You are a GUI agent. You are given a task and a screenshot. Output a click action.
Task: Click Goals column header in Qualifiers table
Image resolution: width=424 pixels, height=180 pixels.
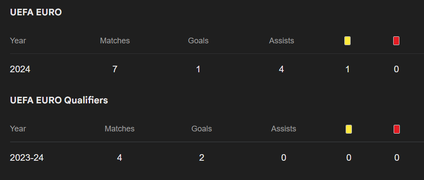click(201, 129)
